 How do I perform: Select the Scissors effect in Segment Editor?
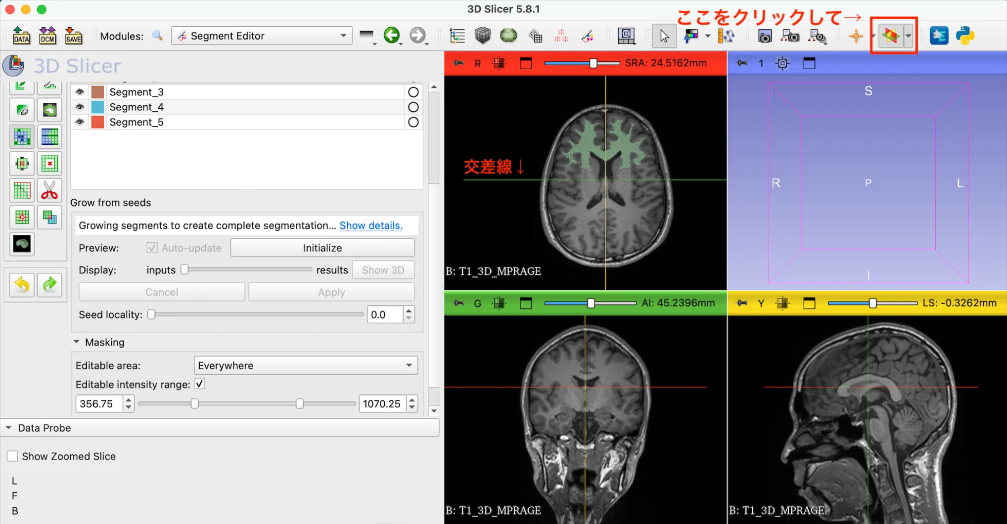click(49, 190)
